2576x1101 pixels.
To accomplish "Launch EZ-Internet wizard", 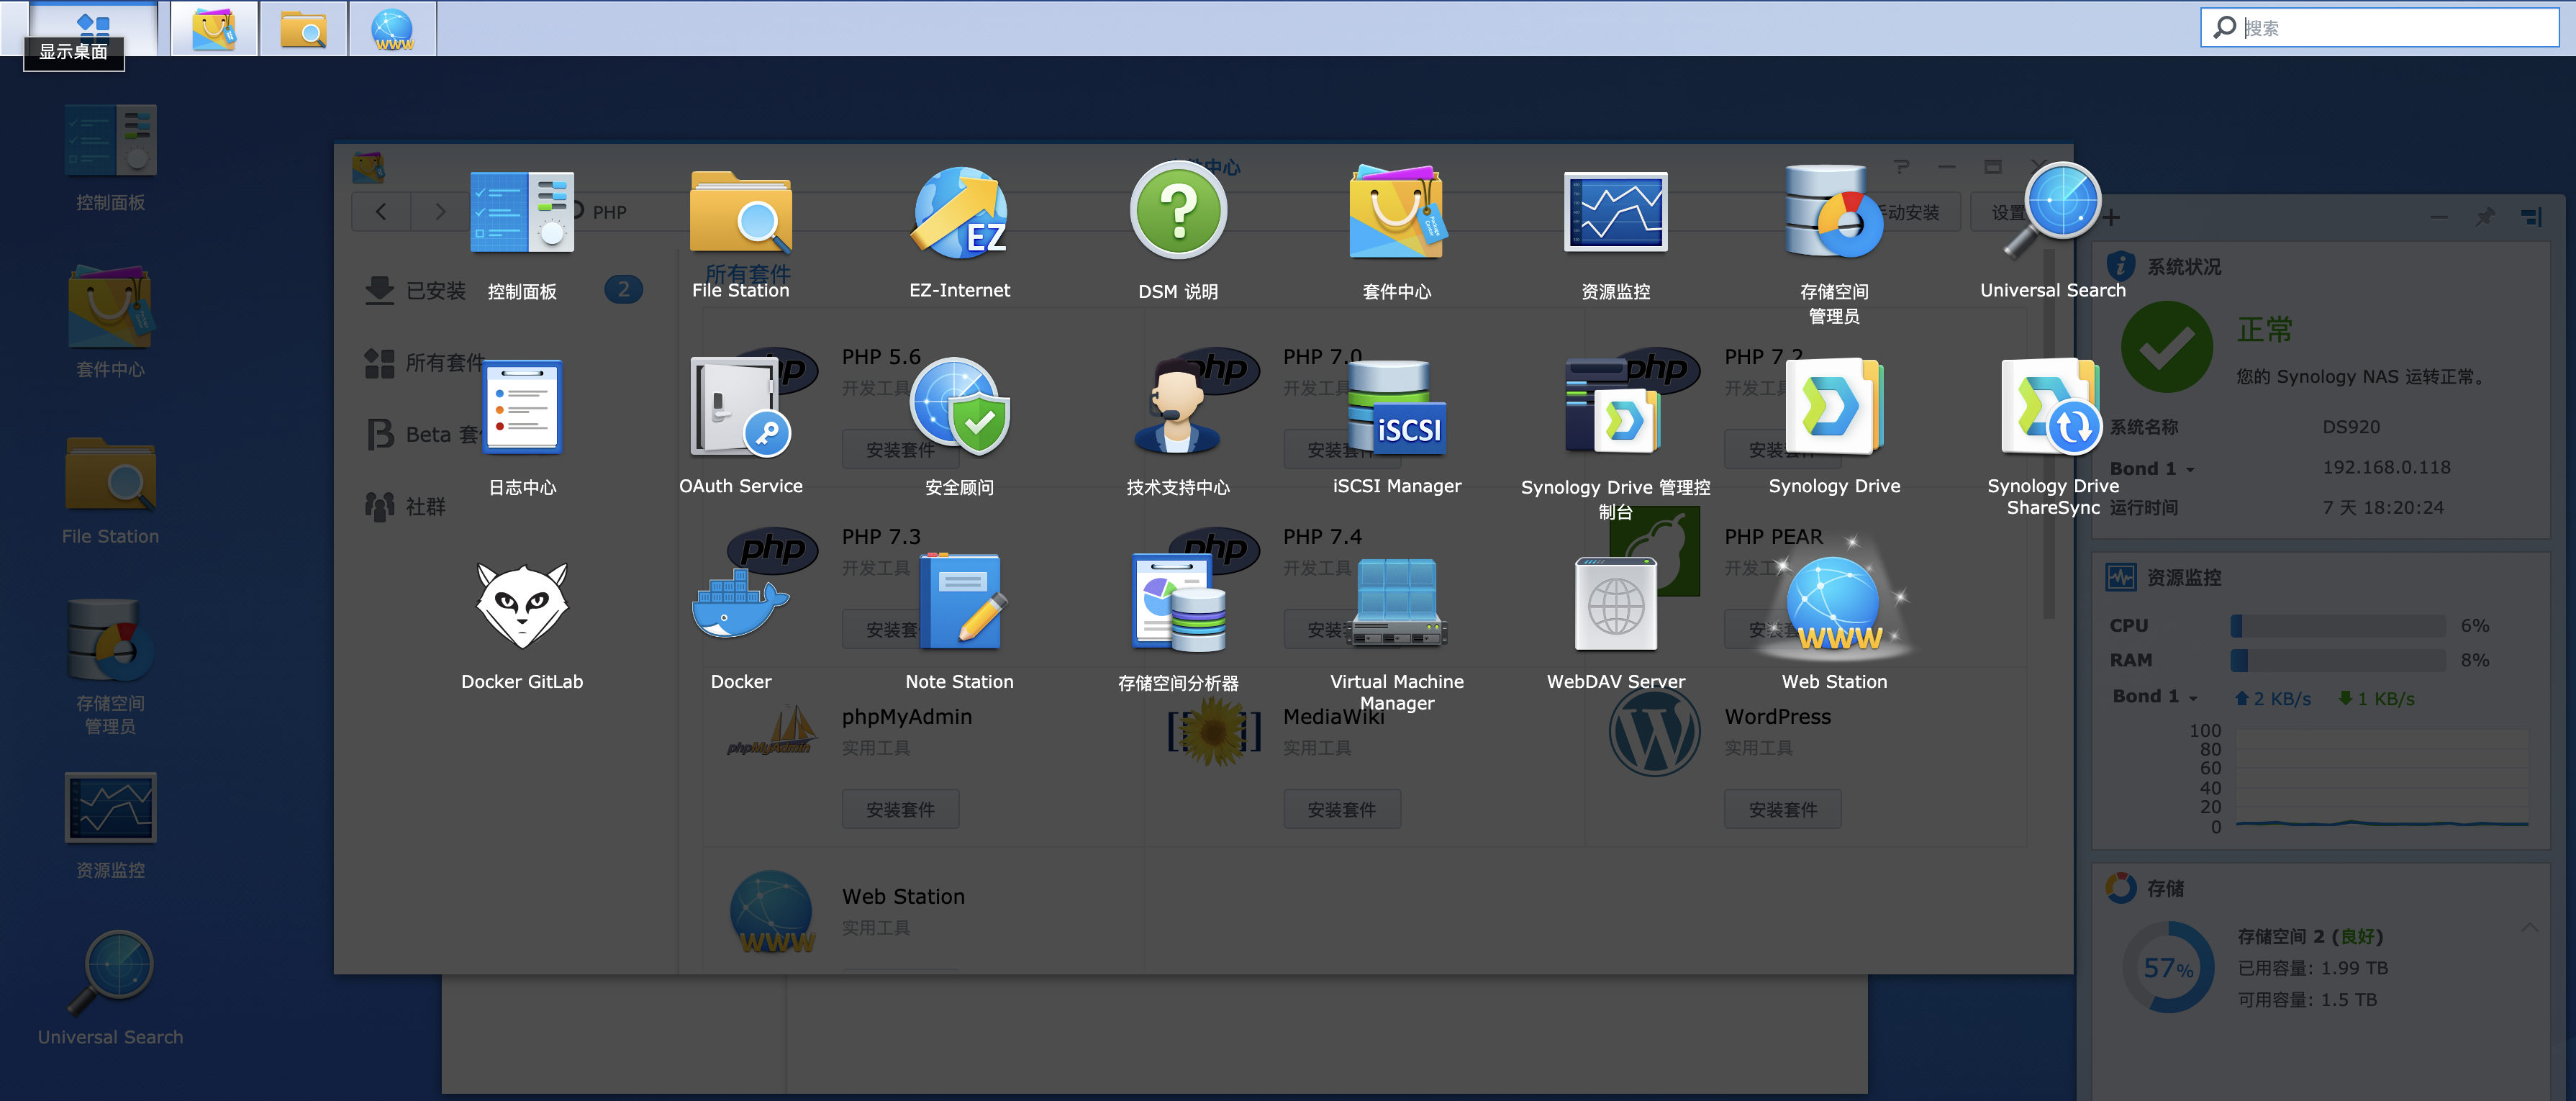I will coord(959,213).
